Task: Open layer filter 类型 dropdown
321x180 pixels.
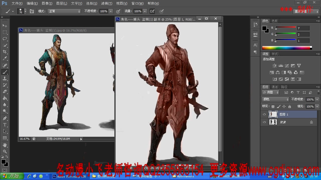Action: tap(271, 92)
